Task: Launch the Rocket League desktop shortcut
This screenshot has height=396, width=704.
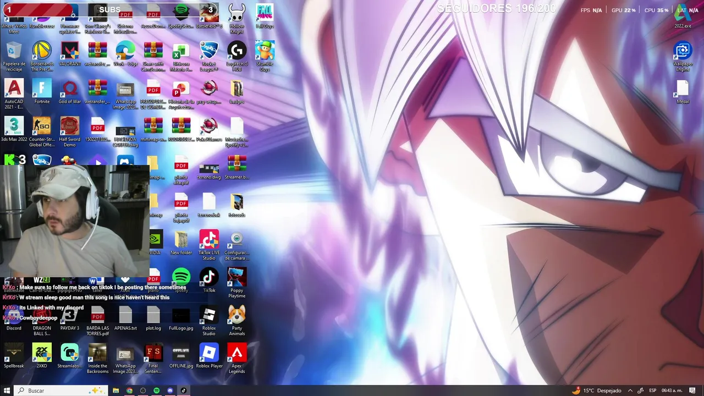Action: point(209,56)
